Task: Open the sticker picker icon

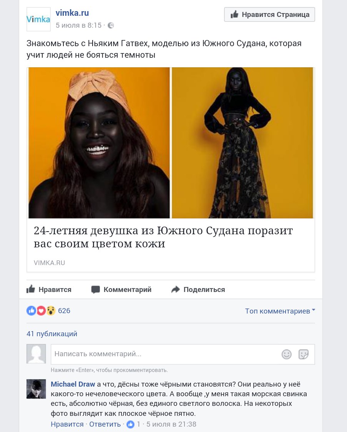Action: pyautogui.click(x=304, y=354)
